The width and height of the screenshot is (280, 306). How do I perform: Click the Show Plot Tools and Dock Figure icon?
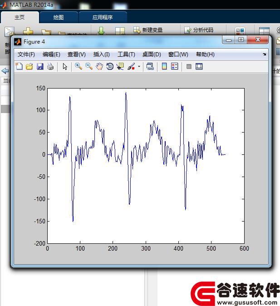click(199, 67)
